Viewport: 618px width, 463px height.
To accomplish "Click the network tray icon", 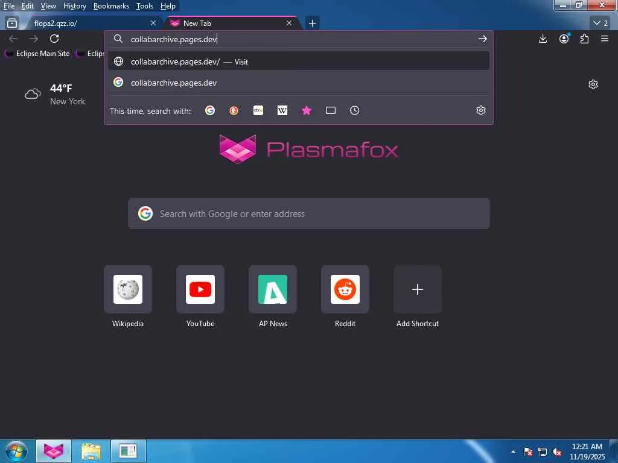I will [543, 452].
